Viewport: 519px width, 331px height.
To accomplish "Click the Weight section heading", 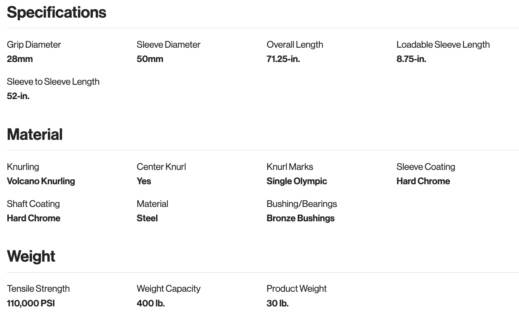I will pos(31,257).
